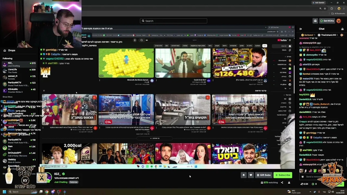Open Ask Gemini in Chrome
347x195 pixels.
(x=318, y=3)
